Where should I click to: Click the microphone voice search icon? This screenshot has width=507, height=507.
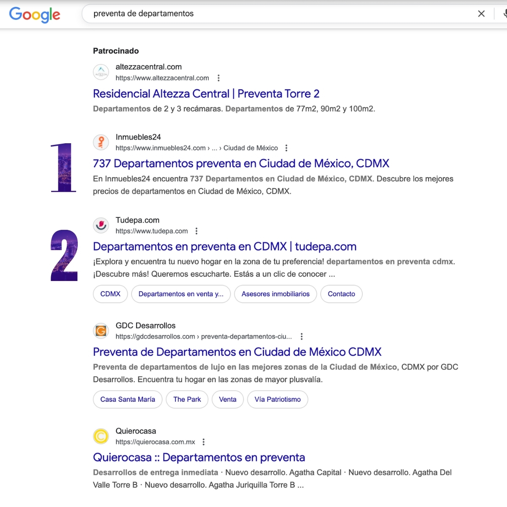point(505,14)
